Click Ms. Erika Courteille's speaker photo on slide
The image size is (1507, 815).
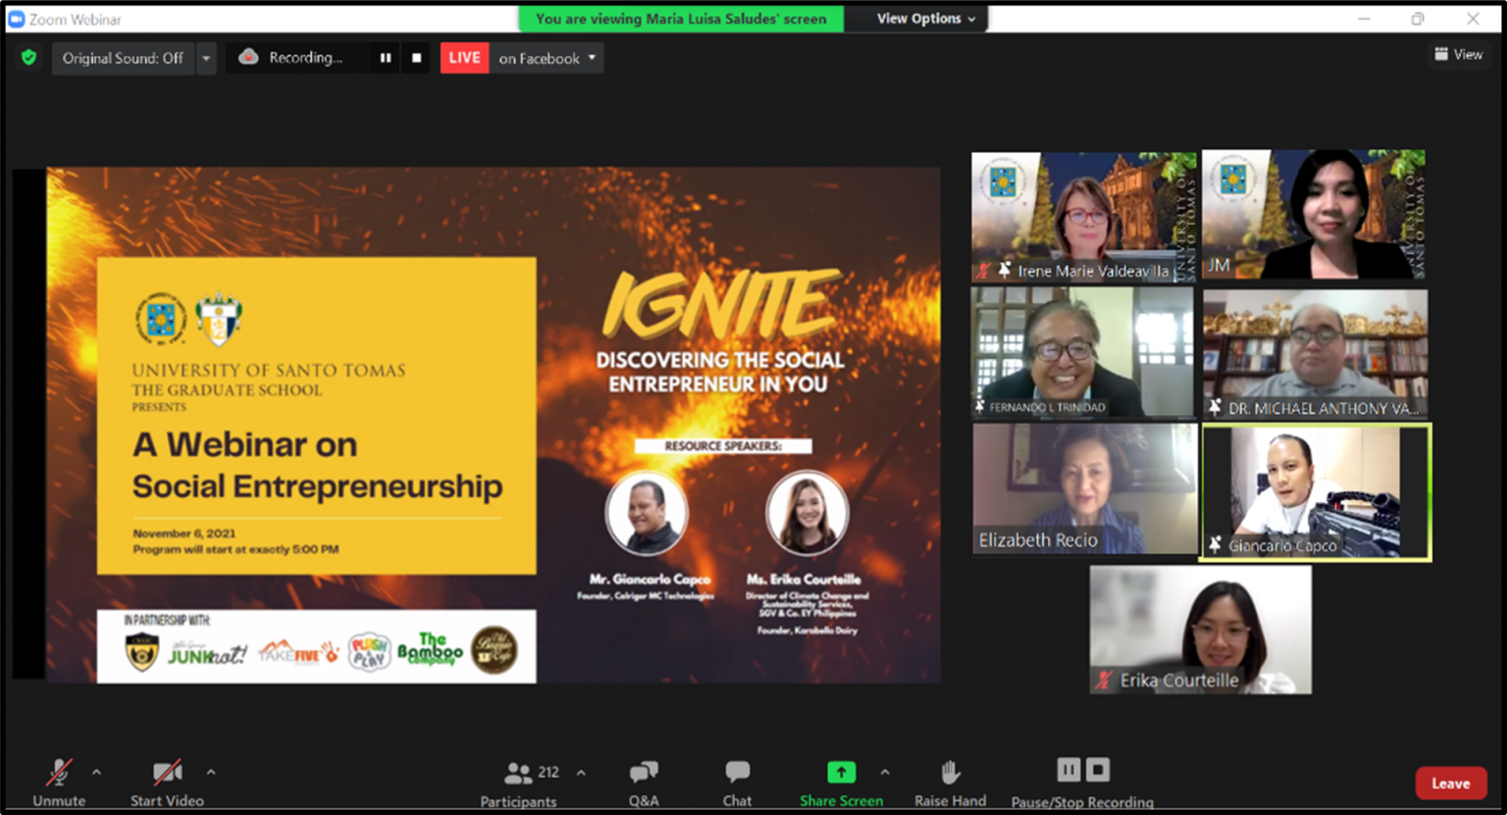(x=807, y=513)
